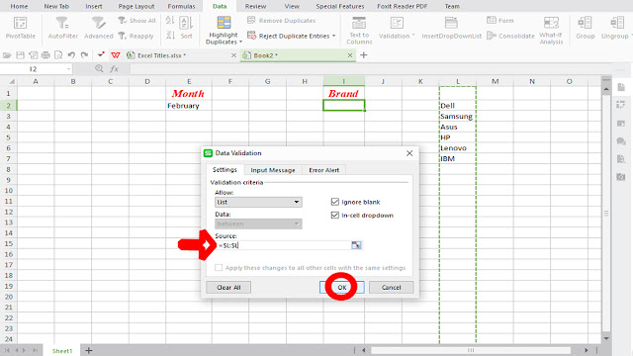Add a new sheet with the plus button

(89, 351)
